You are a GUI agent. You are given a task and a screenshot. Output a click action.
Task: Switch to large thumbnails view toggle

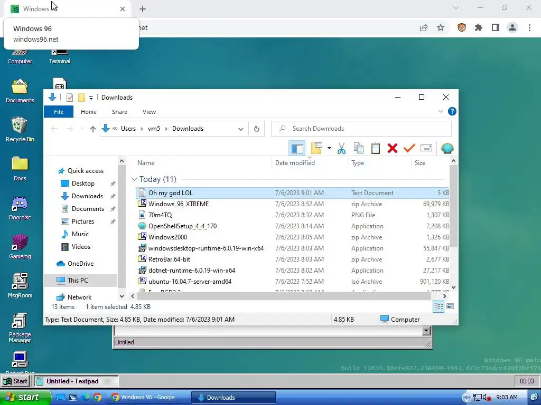tap(450, 306)
